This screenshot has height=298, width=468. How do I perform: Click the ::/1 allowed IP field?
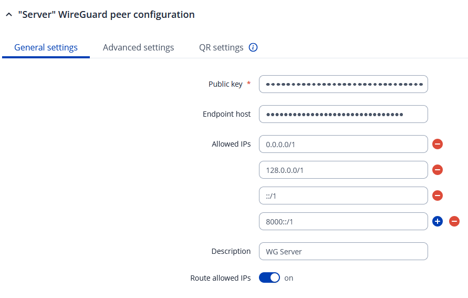coord(344,196)
